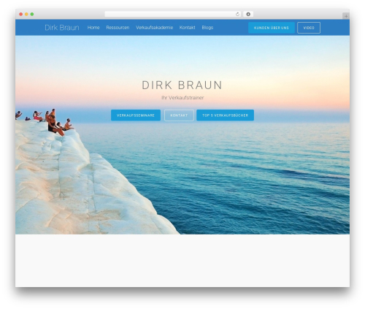Image resolution: width=365 pixels, height=309 pixels.
Task: Click the DIRK BRAUN hero heading
Action: tap(182, 85)
